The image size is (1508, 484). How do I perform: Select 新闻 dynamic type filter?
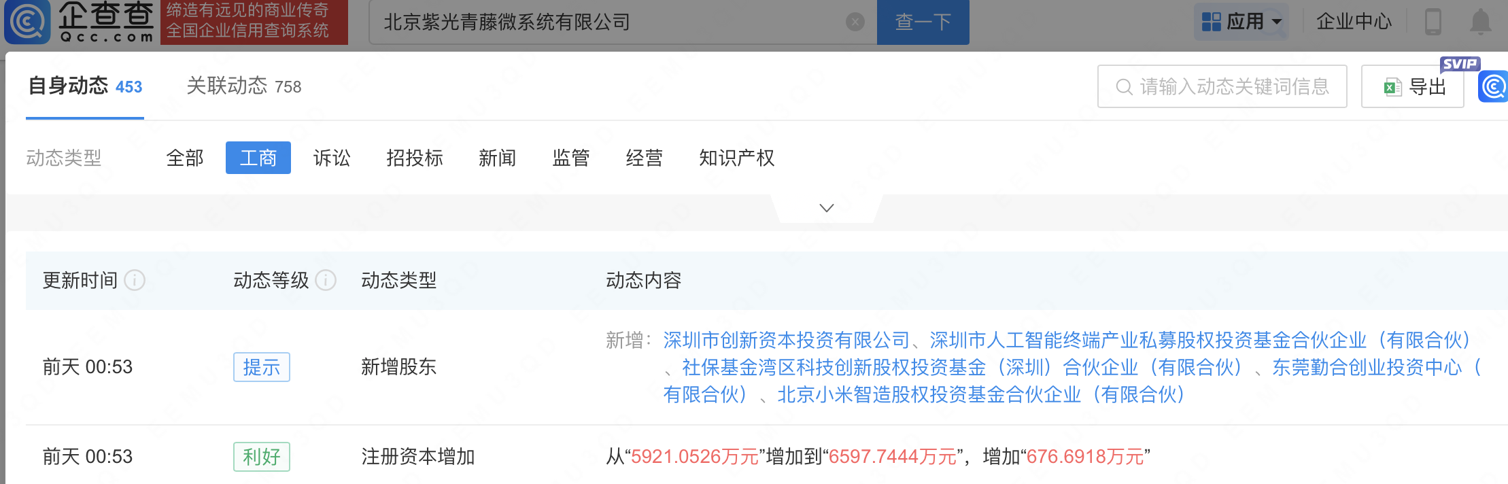[498, 158]
